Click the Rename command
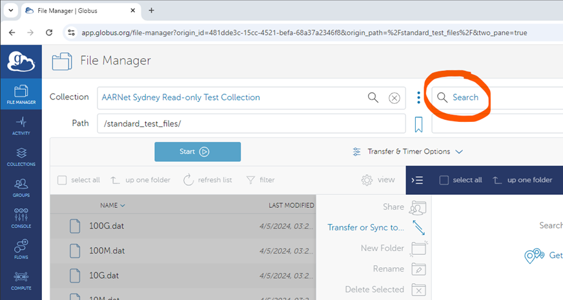The image size is (563, 300). pyautogui.click(x=389, y=269)
